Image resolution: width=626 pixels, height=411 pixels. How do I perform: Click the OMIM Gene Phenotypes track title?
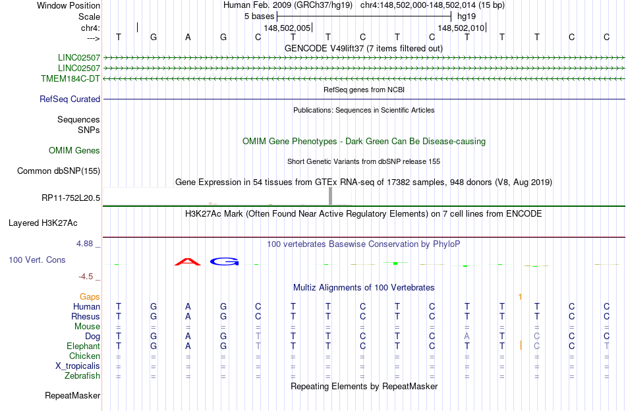coord(364,141)
